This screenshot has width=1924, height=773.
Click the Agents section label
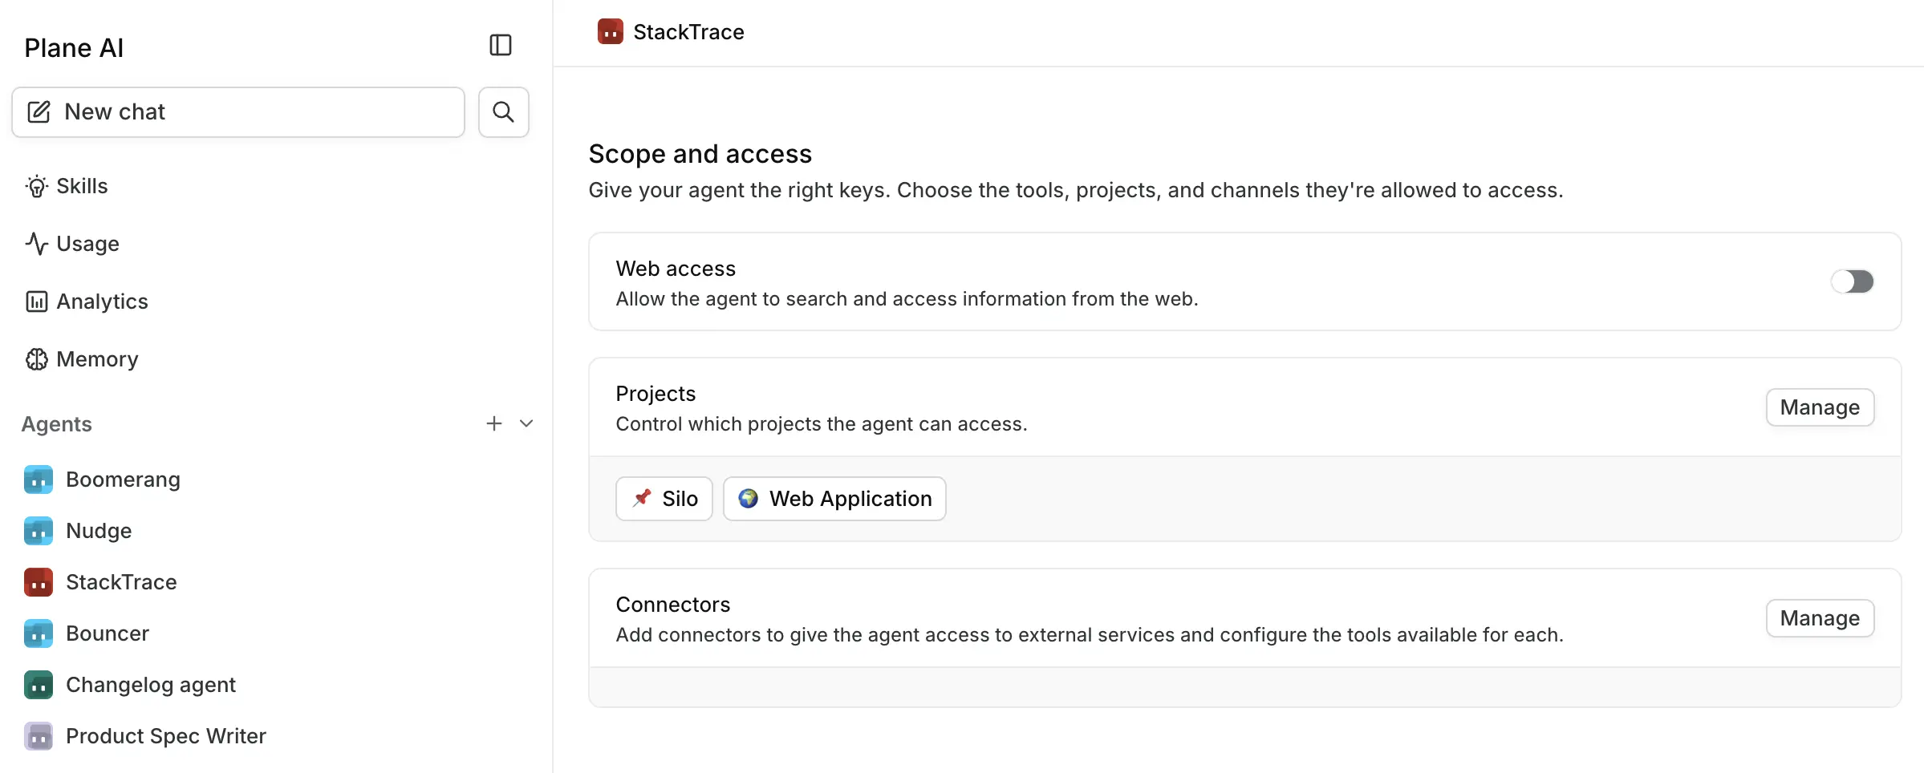(57, 424)
